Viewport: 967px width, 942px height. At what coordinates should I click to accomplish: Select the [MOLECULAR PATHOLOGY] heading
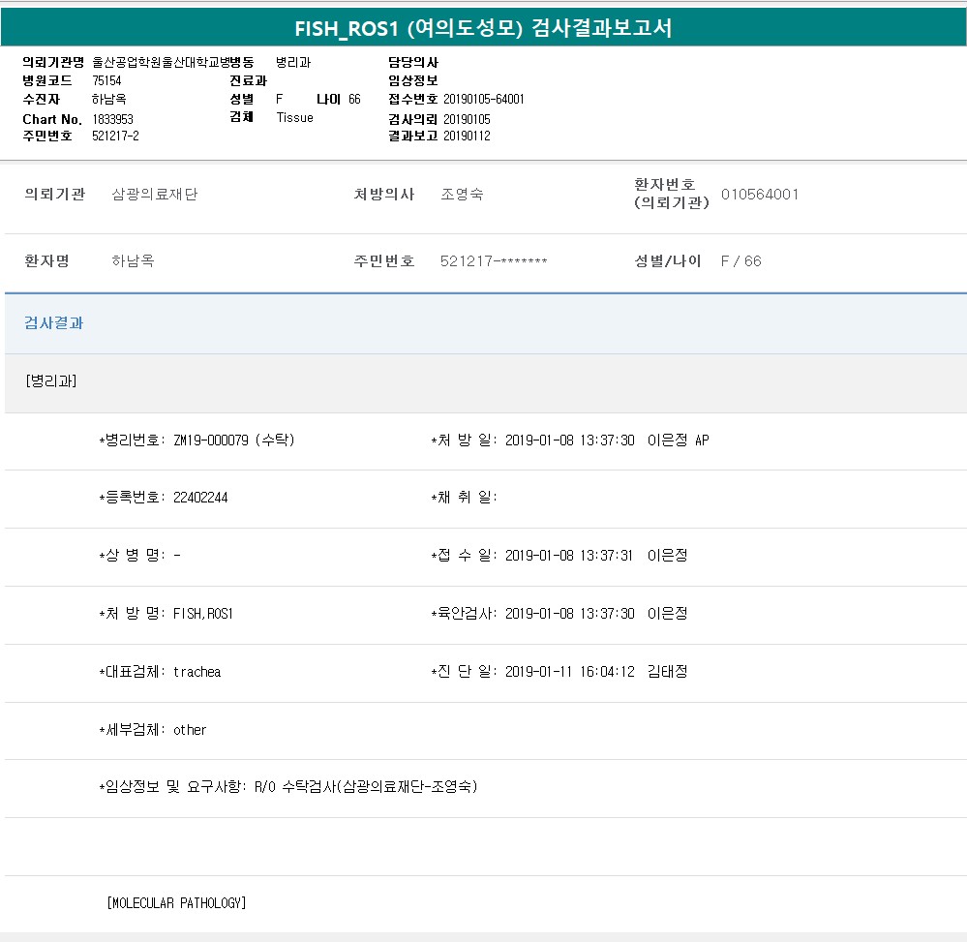pyautogui.click(x=176, y=903)
